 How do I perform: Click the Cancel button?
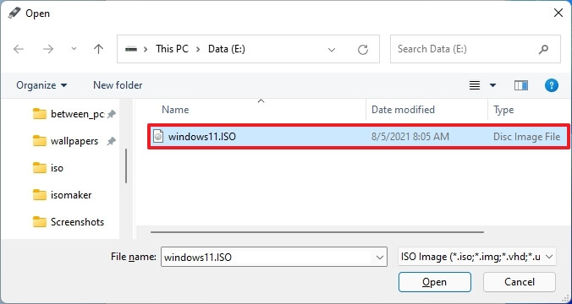pyautogui.click(x=520, y=282)
